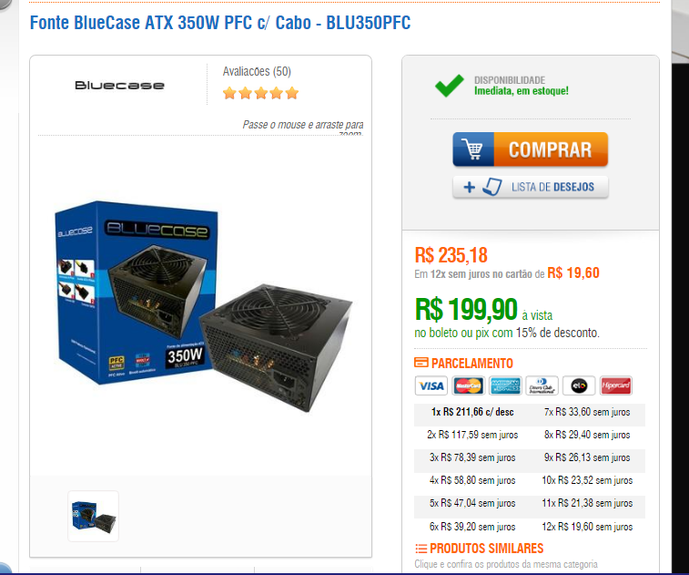The width and height of the screenshot is (689, 575).
Task: Click the Elo card icon
Action: click(579, 385)
